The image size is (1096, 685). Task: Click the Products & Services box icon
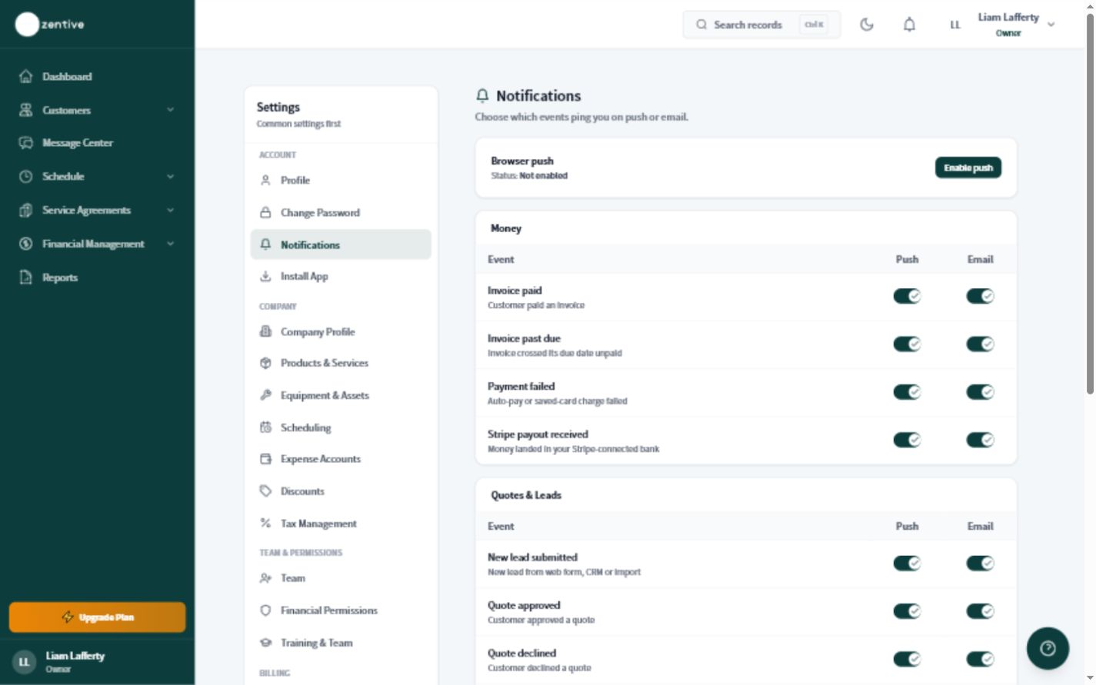coord(265,363)
